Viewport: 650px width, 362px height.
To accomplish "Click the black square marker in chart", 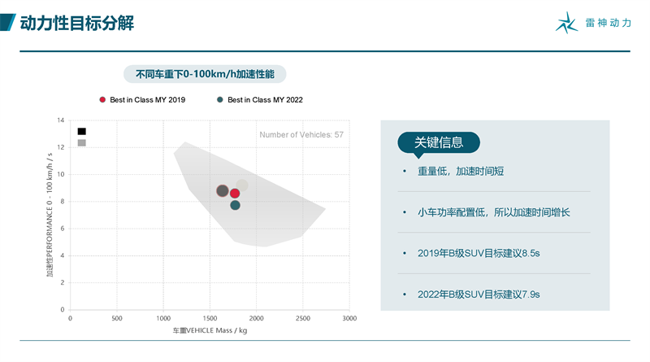I will pyautogui.click(x=82, y=131).
